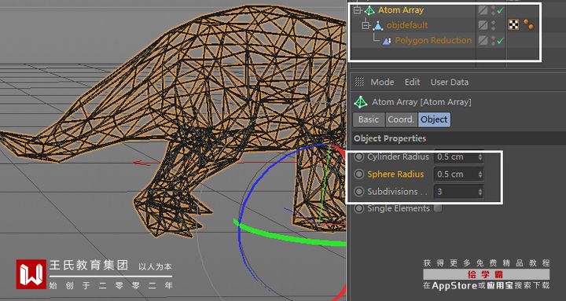The image size is (566, 301).
Task: Toggle visibility dots for Atom Array
Action: tap(493, 10)
